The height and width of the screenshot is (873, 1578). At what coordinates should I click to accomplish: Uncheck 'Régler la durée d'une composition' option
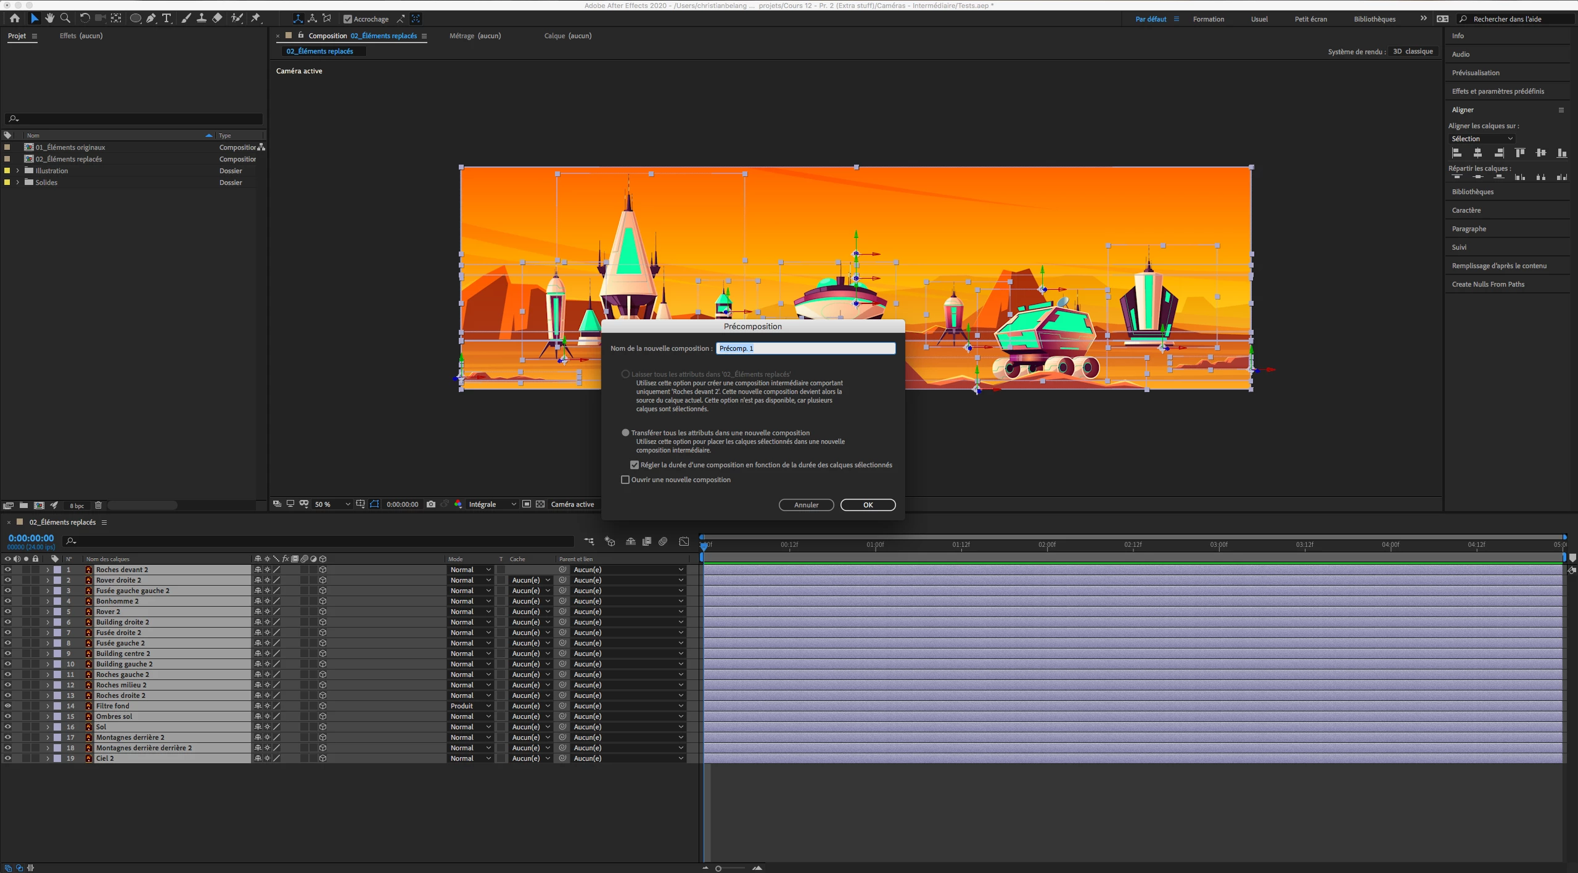(635, 465)
